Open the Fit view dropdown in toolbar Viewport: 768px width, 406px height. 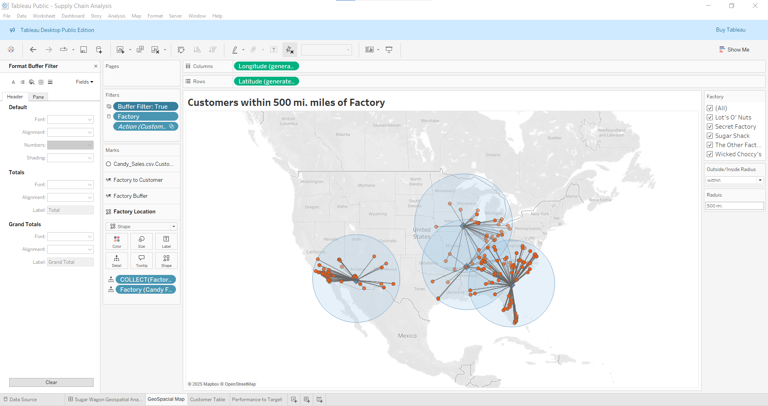(x=327, y=50)
